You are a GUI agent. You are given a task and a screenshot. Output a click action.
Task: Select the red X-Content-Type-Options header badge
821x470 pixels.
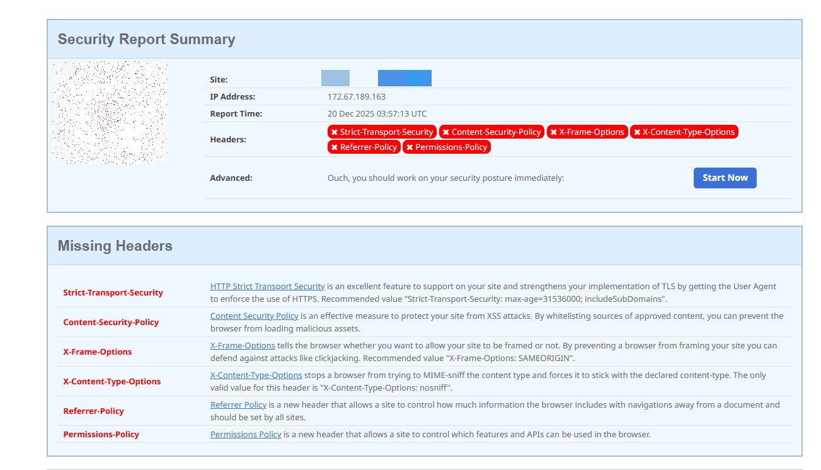pos(684,132)
